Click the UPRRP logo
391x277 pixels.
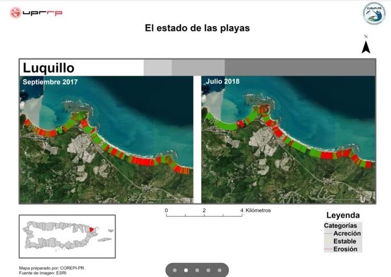[36, 12]
